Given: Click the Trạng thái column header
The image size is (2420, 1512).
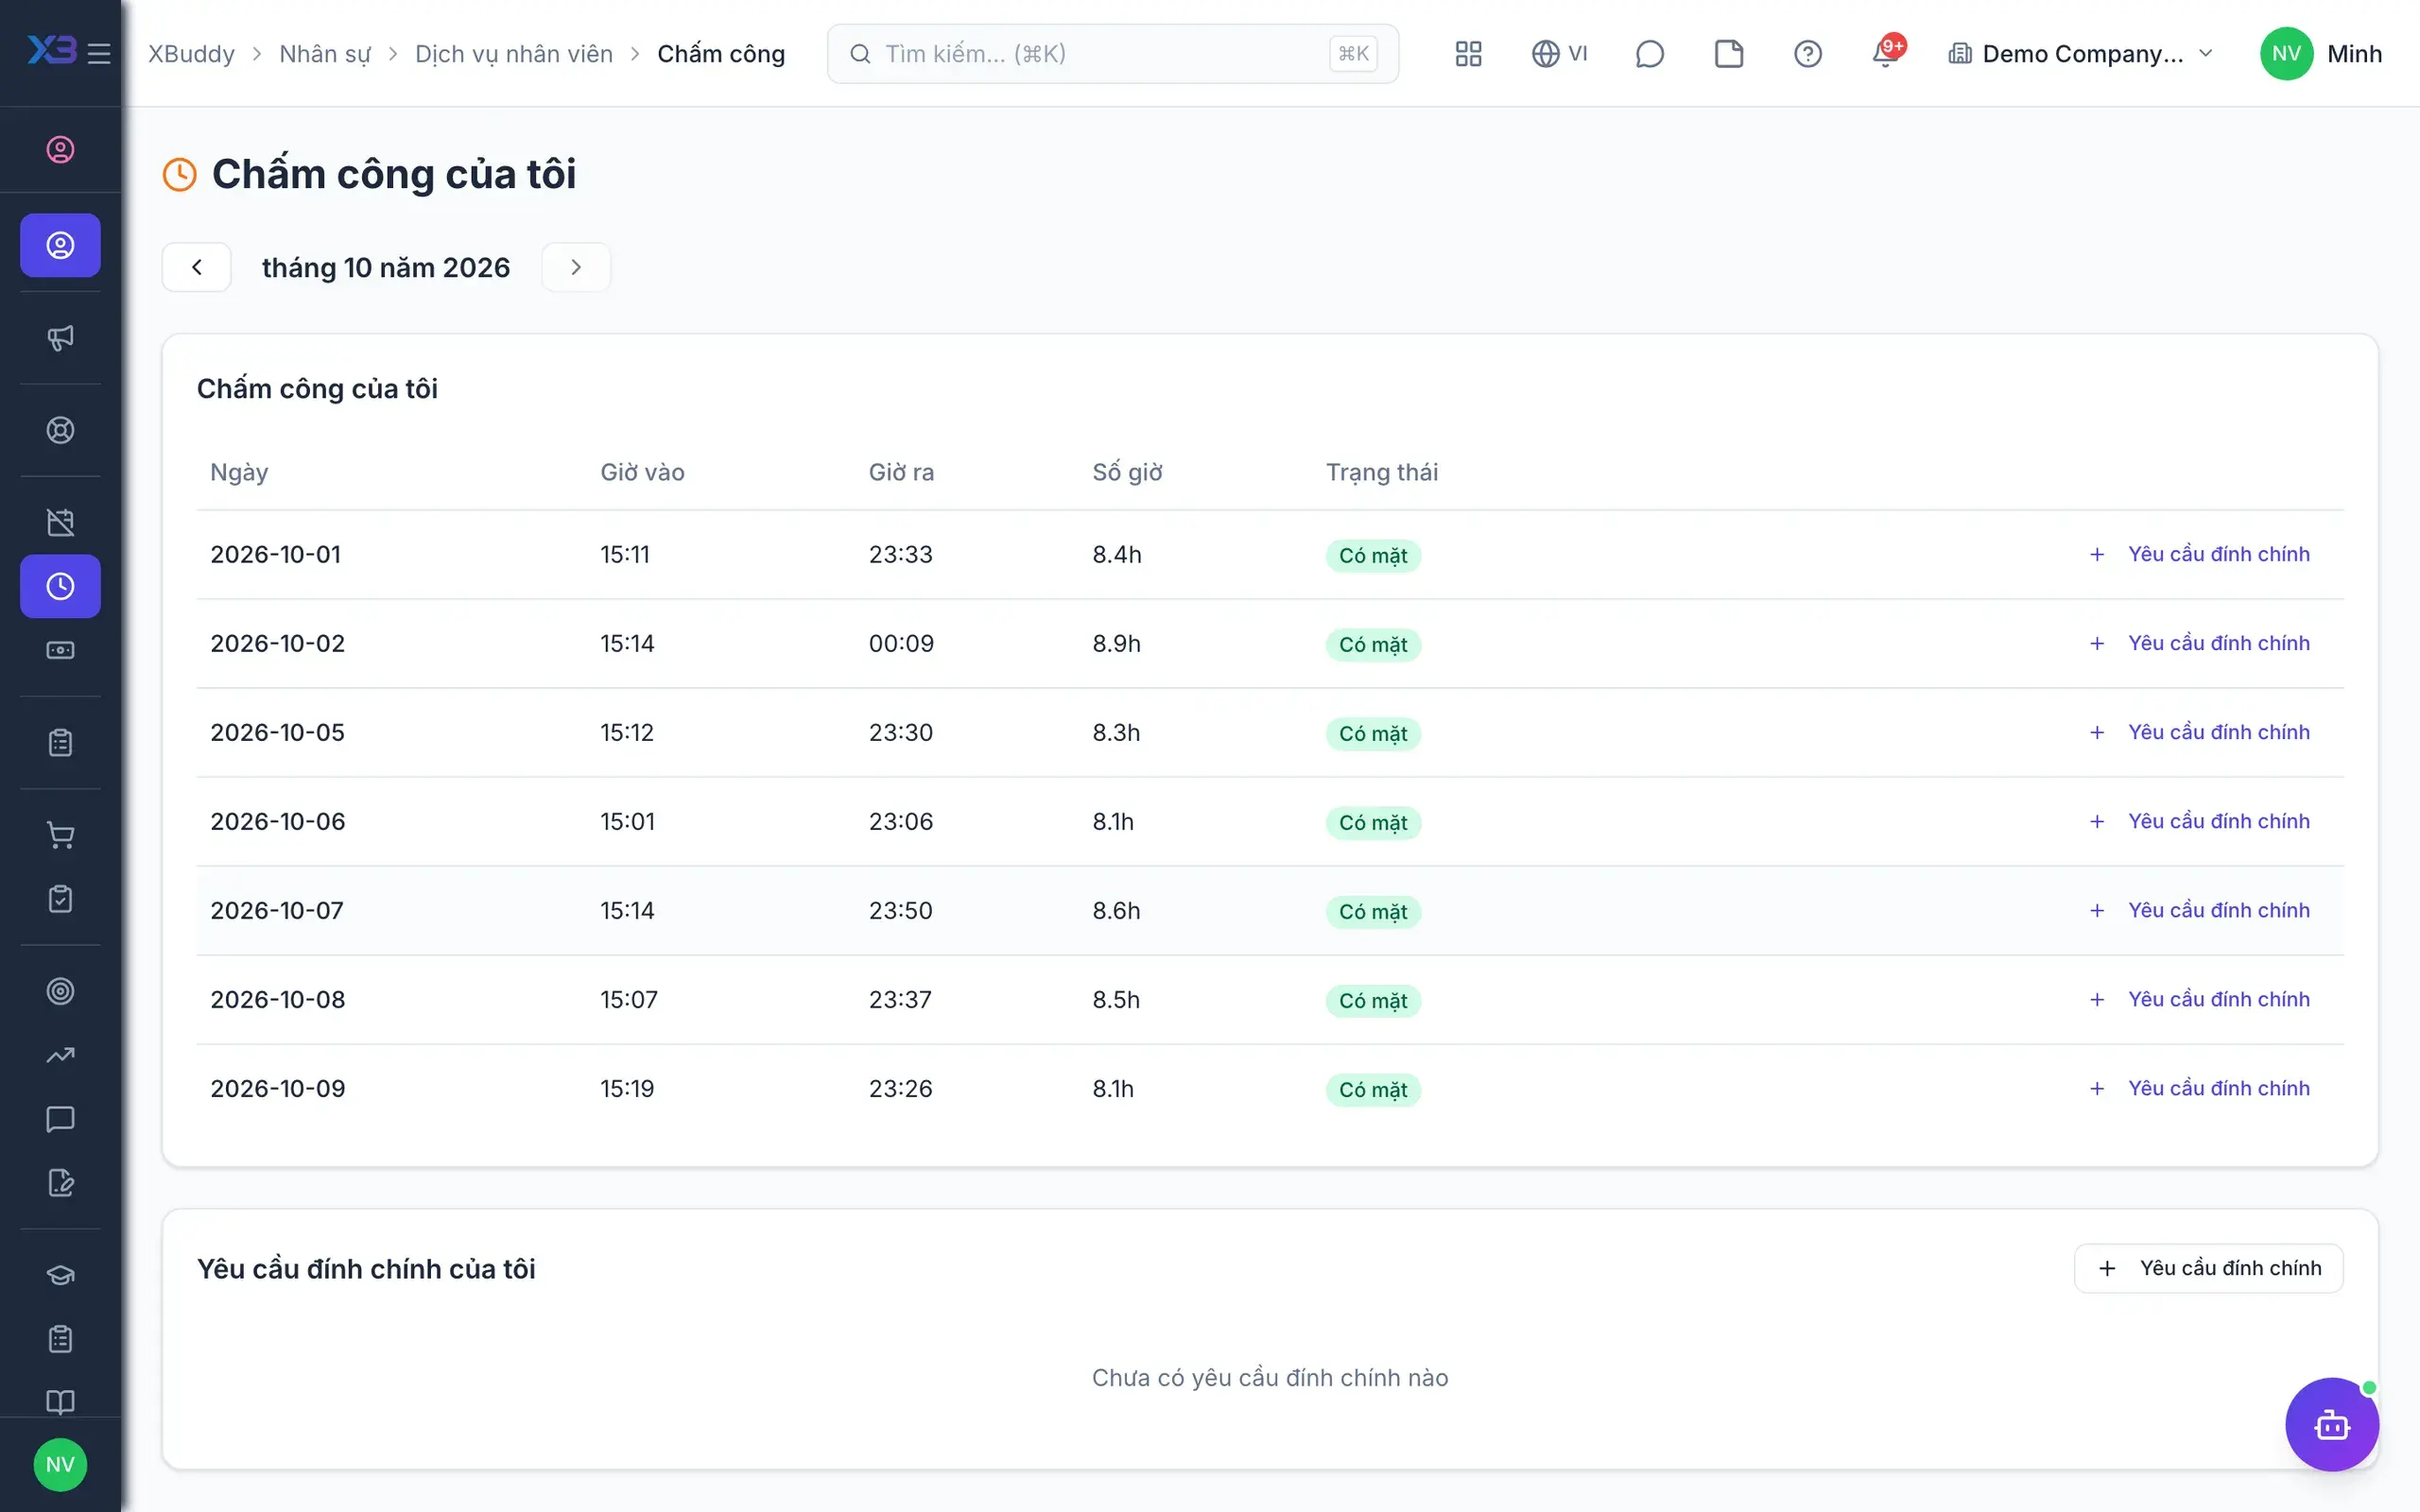Looking at the screenshot, I should [1382, 472].
